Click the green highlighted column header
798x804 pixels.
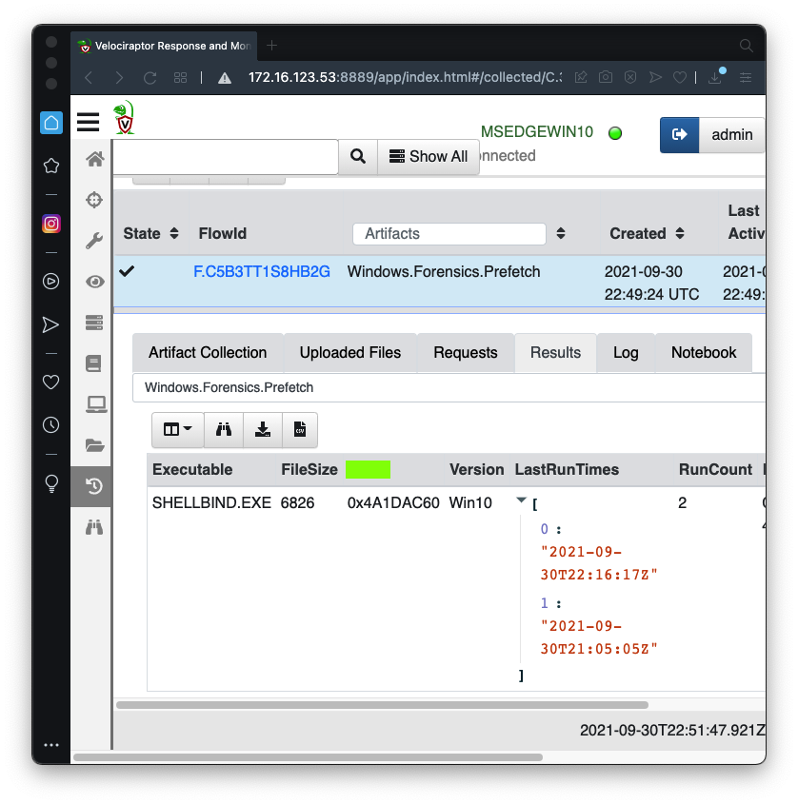[368, 470]
